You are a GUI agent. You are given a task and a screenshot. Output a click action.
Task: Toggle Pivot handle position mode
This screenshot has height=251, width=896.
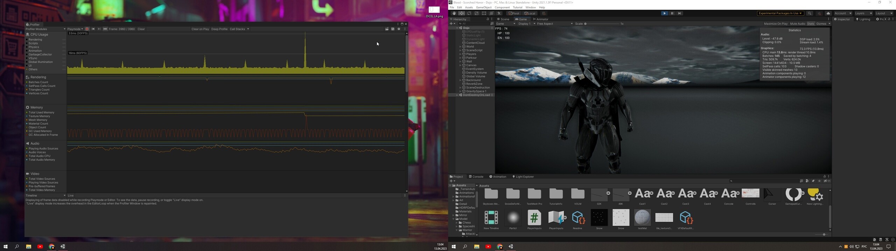514,13
